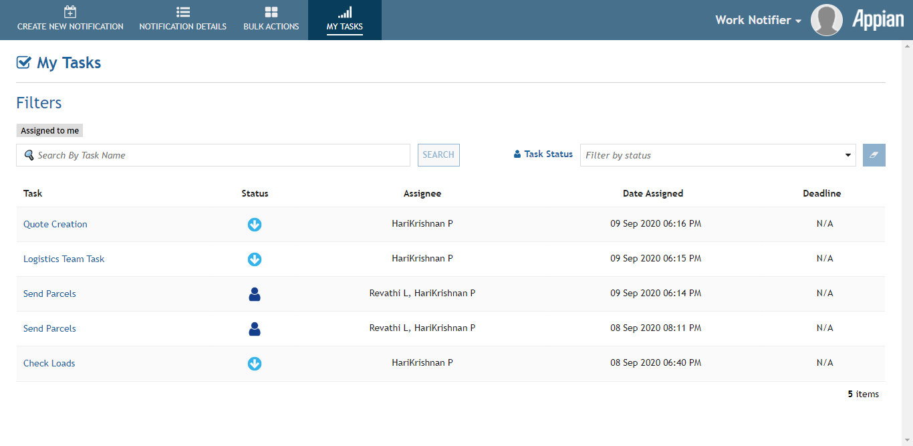Click the Appian logo

tap(878, 20)
